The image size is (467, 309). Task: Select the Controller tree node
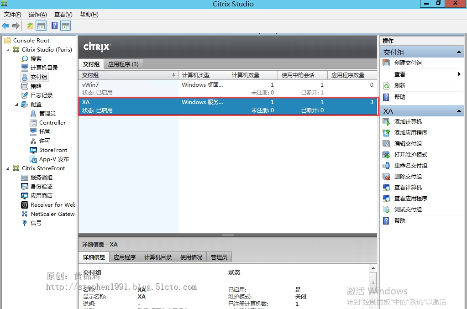click(52, 123)
